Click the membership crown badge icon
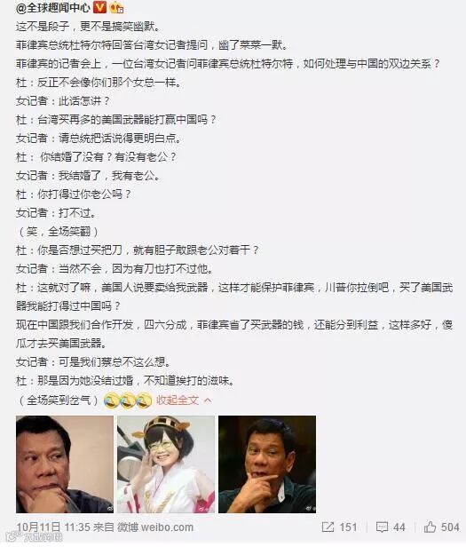 click(117, 7)
